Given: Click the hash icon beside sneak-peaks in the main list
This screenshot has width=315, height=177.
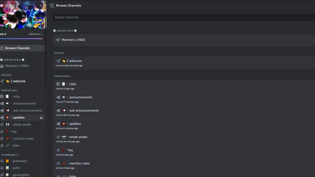Looking at the screenshot, I should 58,137.
